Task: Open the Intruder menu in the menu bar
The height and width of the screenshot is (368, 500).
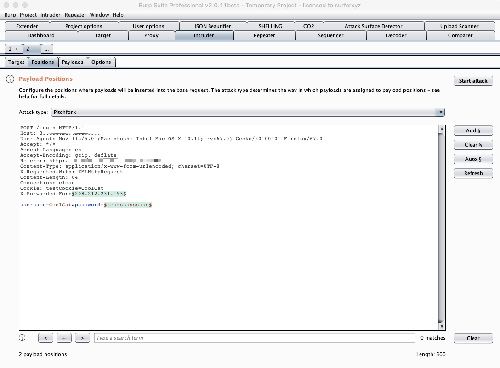Action: tap(50, 14)
